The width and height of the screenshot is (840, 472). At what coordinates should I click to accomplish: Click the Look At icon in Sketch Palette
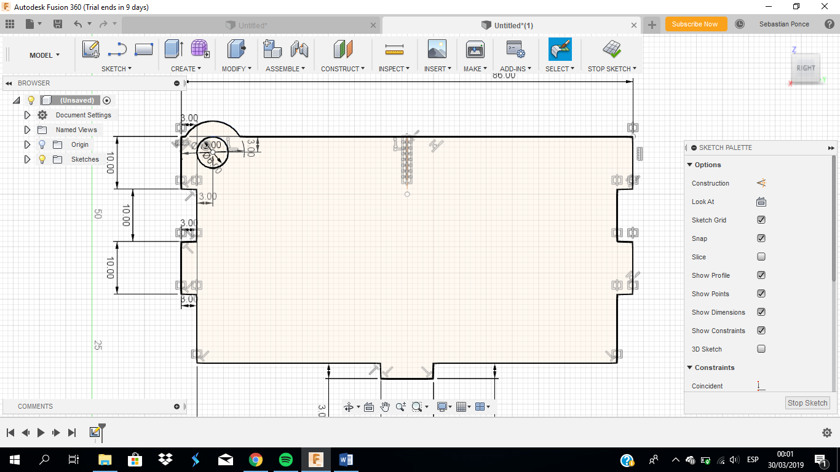(761, 202)
